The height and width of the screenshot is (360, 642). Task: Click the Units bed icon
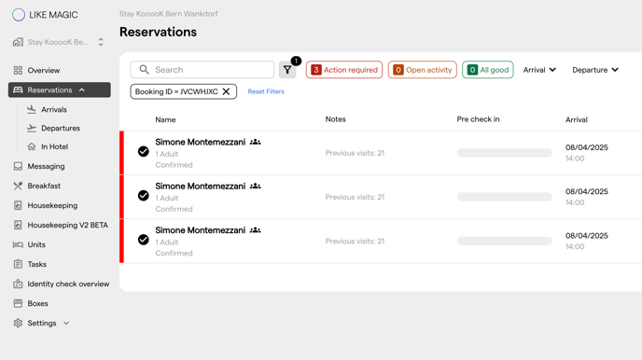click(x=18, y=244)
